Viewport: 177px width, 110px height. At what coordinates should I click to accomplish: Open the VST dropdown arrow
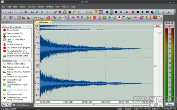click(139, 18)
